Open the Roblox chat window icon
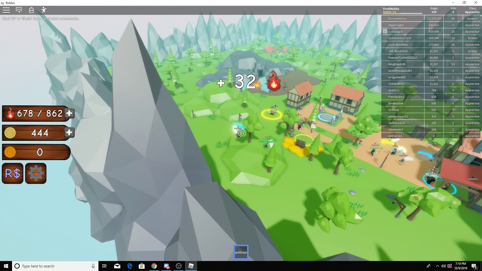Image resolution: width=482 pixels, height=271 pixels. [19, 10]
